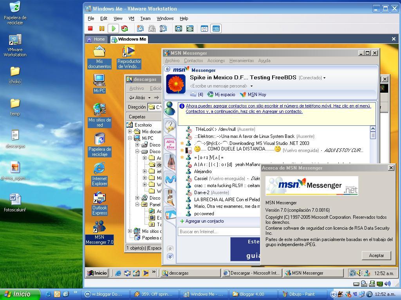Click the Buscar en Internet search field
This screenshot has width=401, height=300.
tap(219, 232)
